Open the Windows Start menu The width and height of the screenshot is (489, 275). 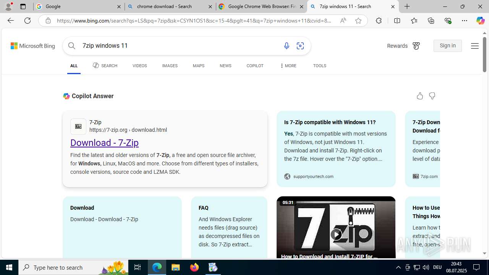pyautogui.click(x=9, y=267)
